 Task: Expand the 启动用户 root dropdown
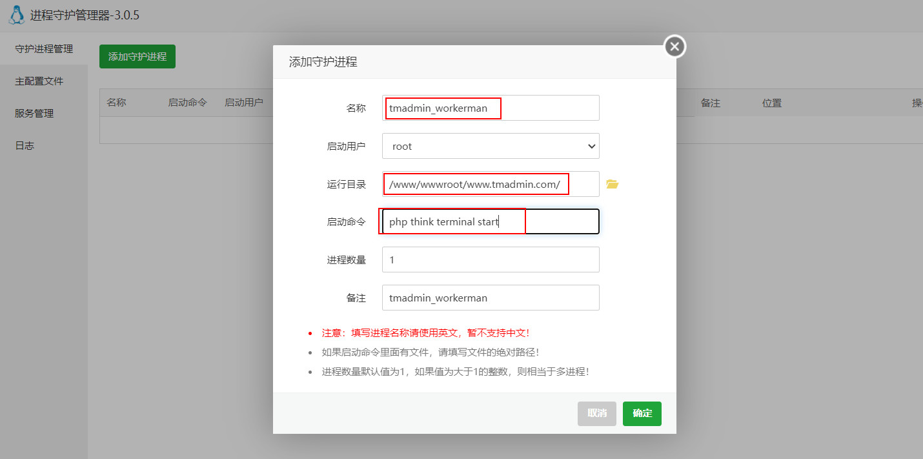click(491, 146)
